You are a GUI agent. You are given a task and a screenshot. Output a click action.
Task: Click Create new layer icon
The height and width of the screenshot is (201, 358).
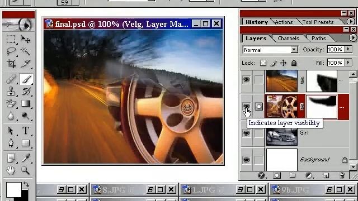click(326, 175)
